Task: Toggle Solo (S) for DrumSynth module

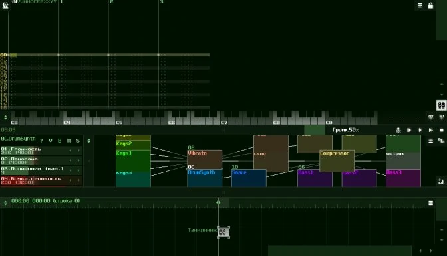Action: 78,141
